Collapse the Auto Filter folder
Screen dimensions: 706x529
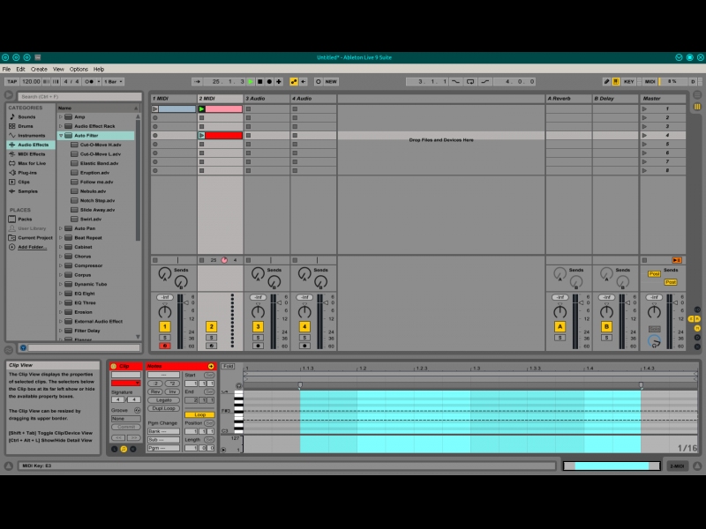tap(61, 136)
